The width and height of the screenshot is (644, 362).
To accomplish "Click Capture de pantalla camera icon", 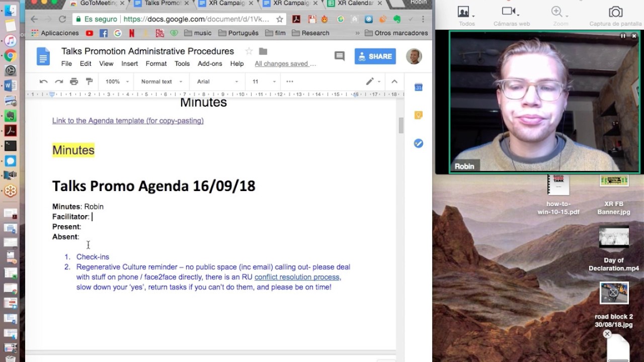I will pos(615,12).
